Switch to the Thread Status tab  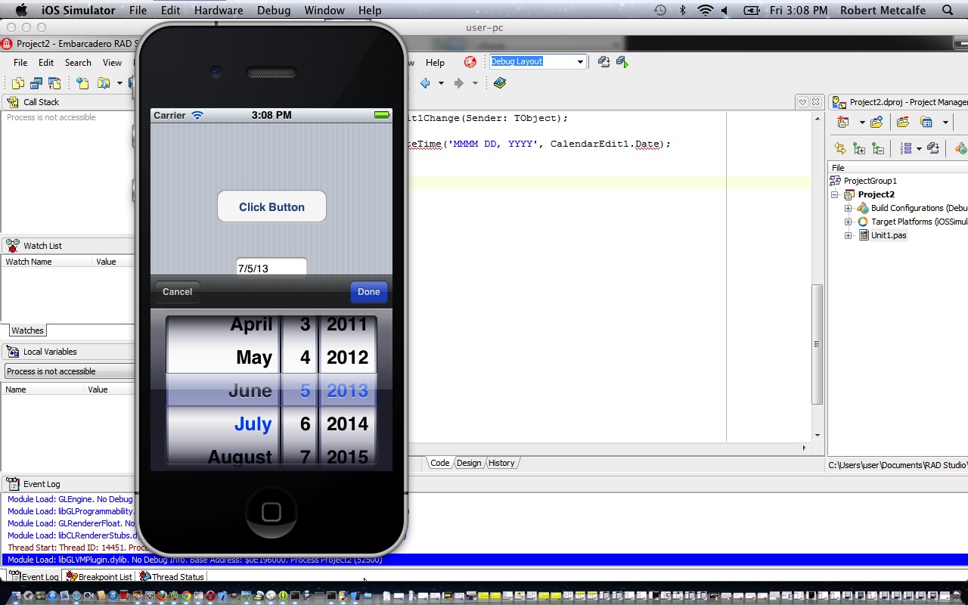[172, 576]
